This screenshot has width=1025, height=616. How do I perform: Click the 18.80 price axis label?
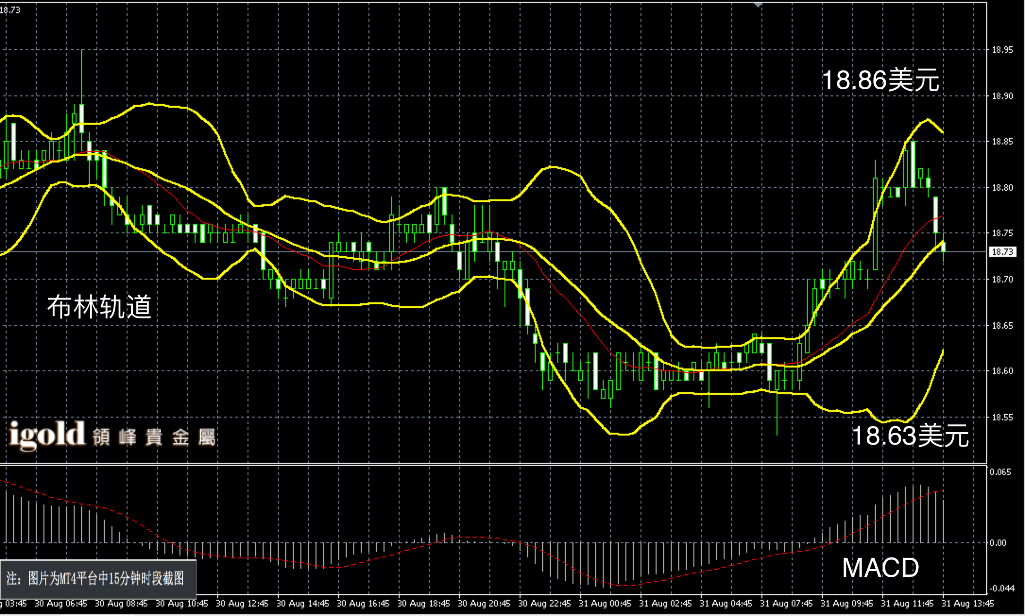coord(1002,188)
